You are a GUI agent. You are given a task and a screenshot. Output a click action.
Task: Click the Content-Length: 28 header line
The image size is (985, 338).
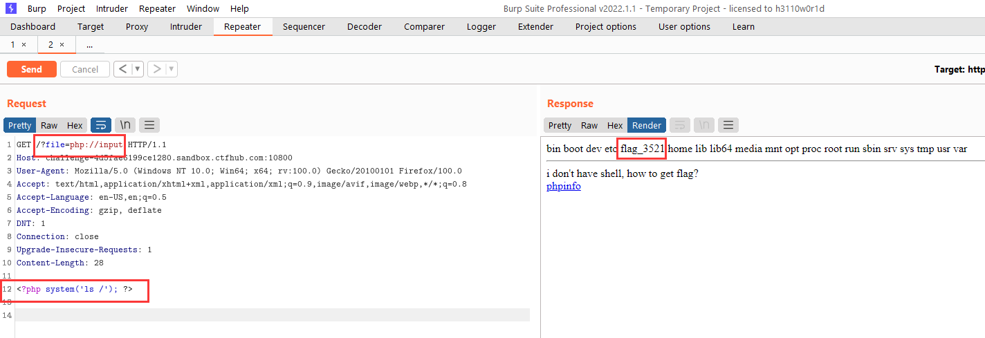(60, 263)
